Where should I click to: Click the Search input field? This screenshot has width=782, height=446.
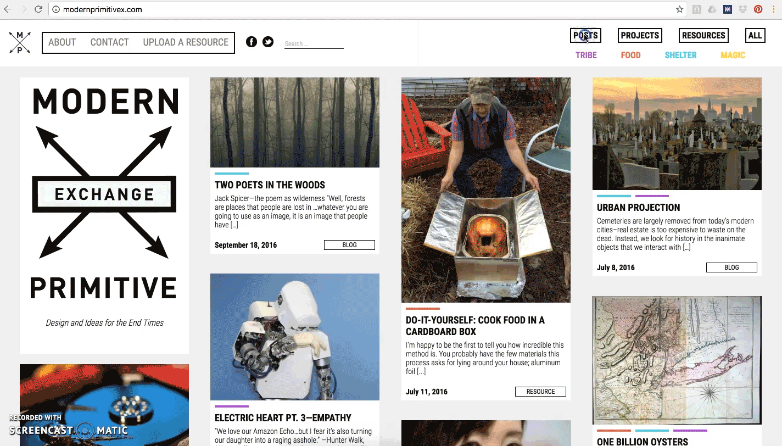(314, 44)
